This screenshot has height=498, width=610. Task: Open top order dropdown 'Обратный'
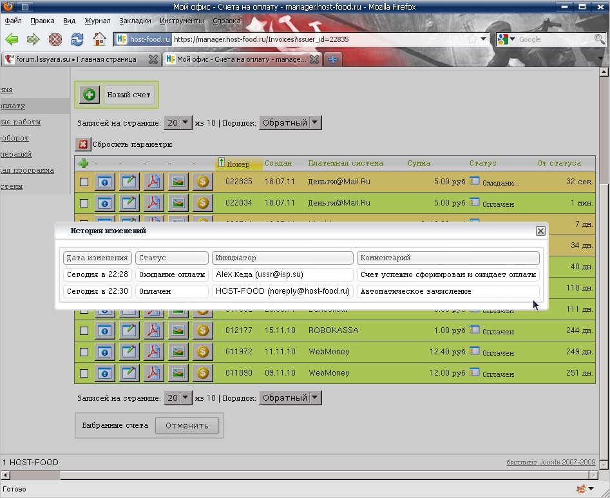(x=291, y=123)
